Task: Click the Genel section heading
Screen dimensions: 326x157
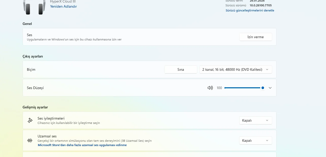Action: (27, 24)
